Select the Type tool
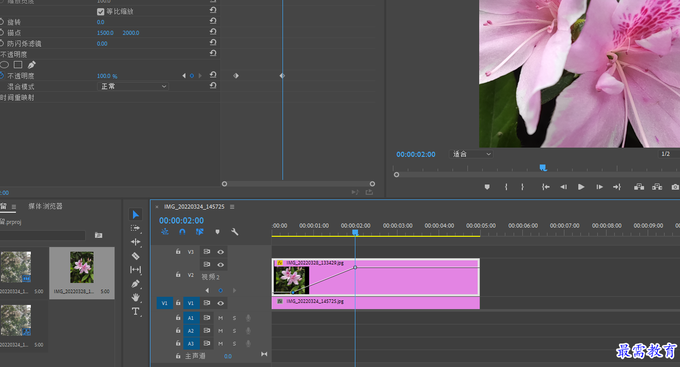The width and height of the screenshot is (680, 367). pos(136,311)
